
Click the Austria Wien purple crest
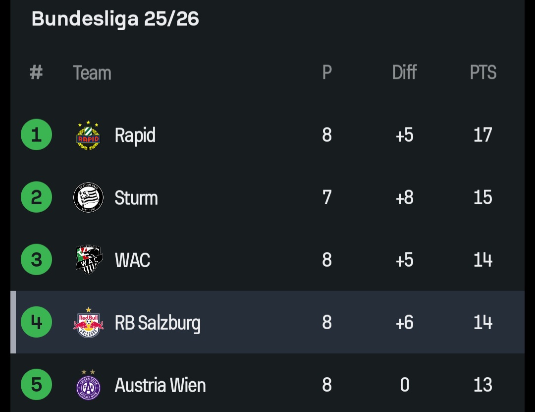(x=88, y=385)
